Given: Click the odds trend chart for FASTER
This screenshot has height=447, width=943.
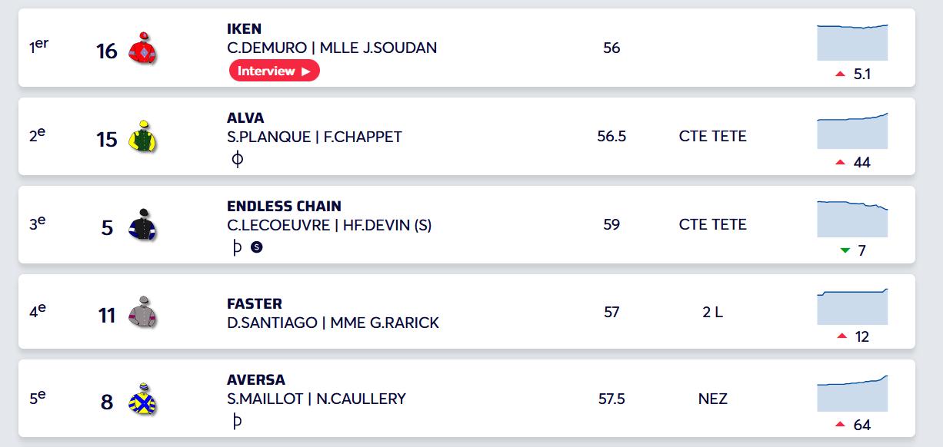Looking at the screenshot, I should [x=852, y=306].
